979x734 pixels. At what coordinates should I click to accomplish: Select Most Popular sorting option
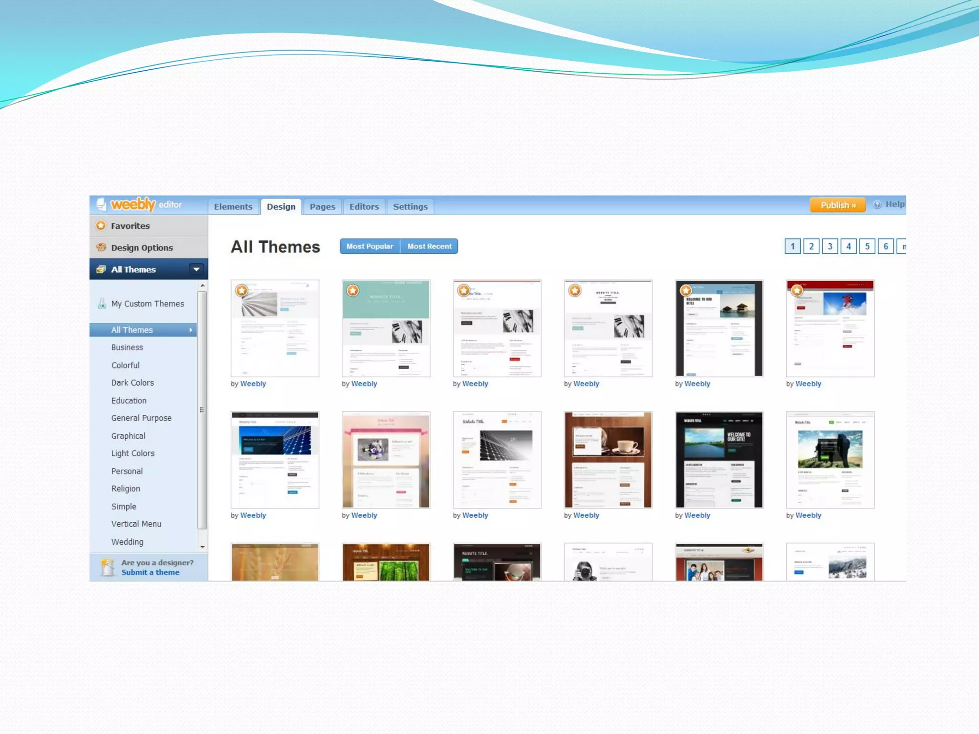tap(370, 246)
